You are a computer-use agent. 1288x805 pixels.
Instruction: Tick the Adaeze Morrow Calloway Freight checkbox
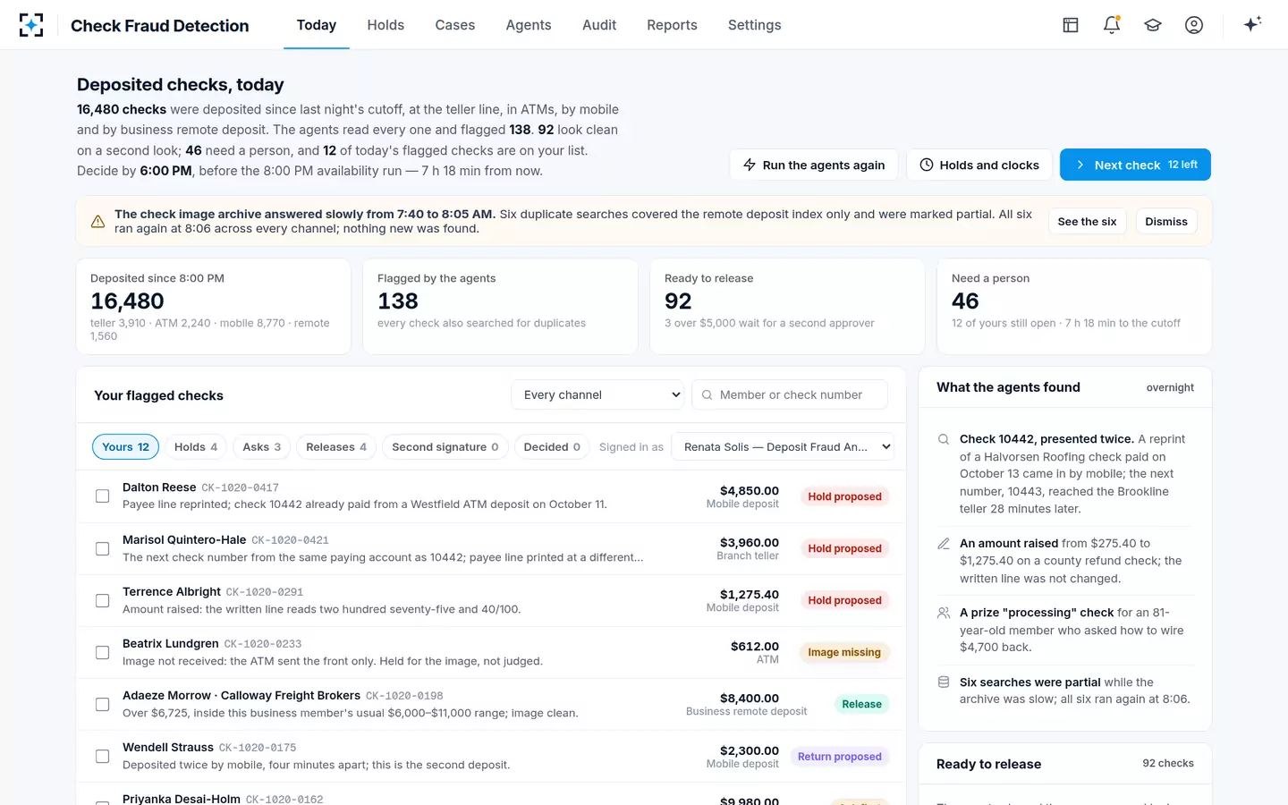pyautogui.click(x=103, y=704)
